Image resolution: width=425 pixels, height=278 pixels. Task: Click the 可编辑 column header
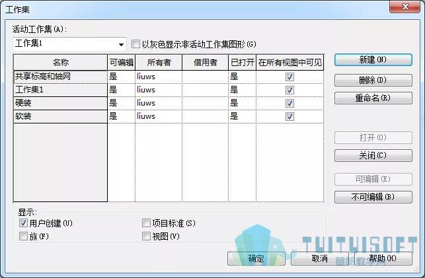coord(122,63)
